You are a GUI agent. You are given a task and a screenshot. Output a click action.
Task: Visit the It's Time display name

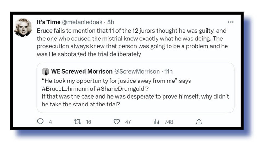[47, 22]
